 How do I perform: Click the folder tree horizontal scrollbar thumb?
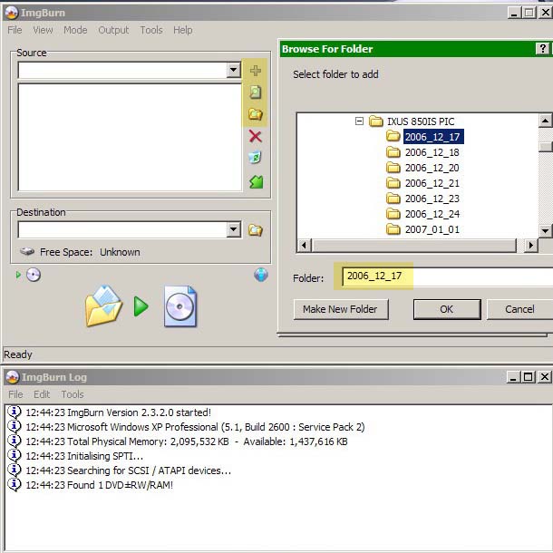pos(414,245)
